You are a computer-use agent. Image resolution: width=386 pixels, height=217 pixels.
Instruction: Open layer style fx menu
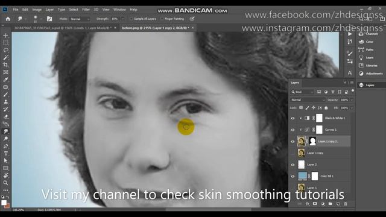307,204
